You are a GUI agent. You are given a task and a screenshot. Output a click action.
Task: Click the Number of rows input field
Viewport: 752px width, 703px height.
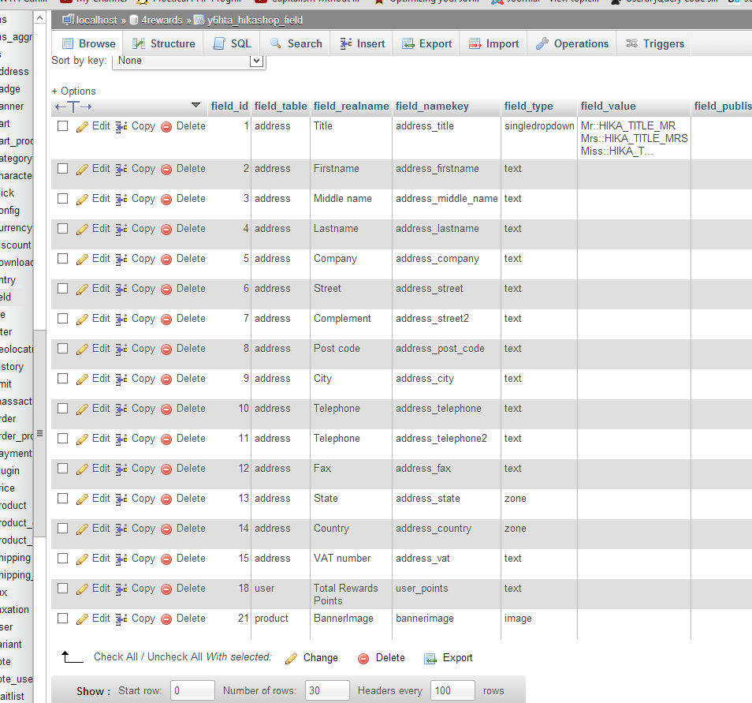[x=328, y=690]
